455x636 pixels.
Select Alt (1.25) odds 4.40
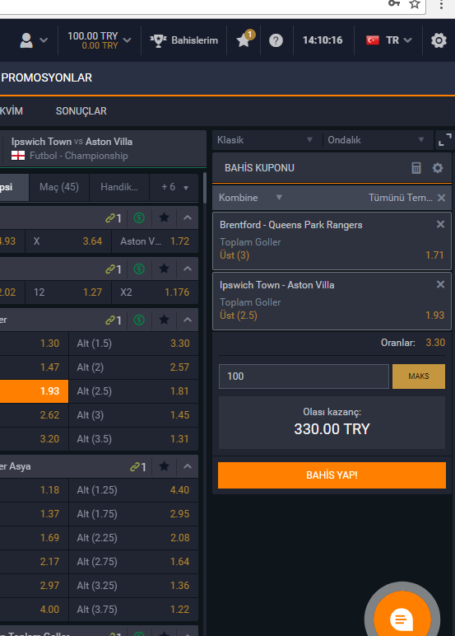click(134, 490)
